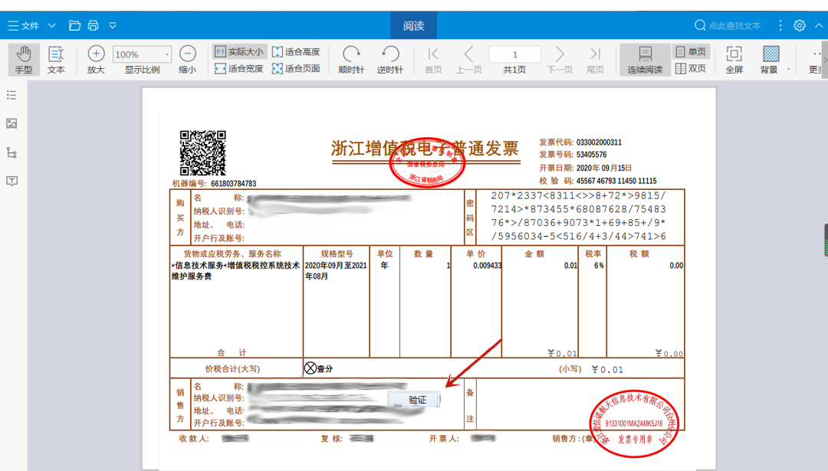828x471 pixels.
Task: Open the 更多 more tools button
Action: pos(816,60)
